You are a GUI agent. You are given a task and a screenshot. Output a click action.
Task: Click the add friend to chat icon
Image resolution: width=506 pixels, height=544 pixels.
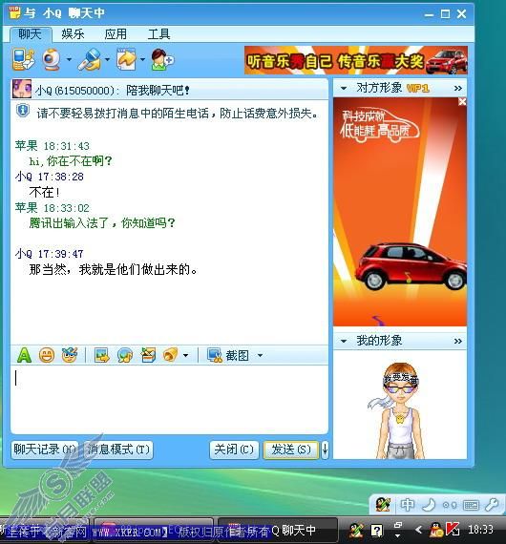pyautogui.click(x=162, y=59)
